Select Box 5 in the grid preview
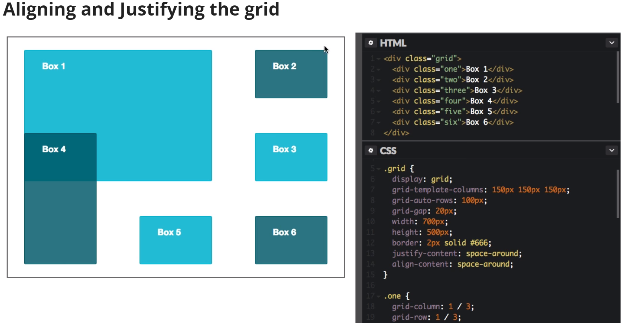 pos(176,240)
